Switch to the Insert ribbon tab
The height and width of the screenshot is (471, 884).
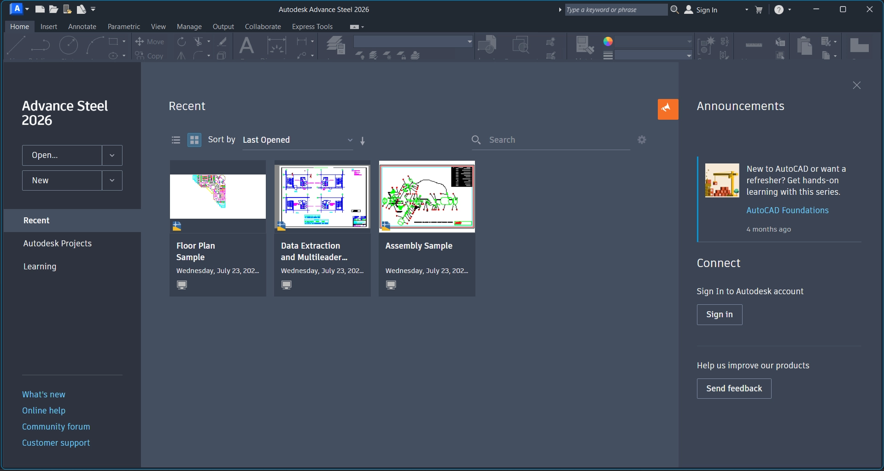pyautogui.click(x=49, y=27)
